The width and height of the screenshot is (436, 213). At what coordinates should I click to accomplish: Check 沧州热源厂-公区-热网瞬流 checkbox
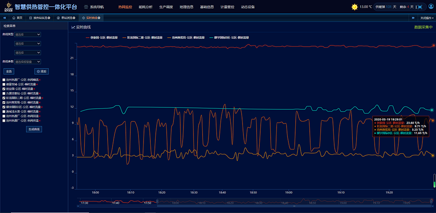[x=4, y=80]
